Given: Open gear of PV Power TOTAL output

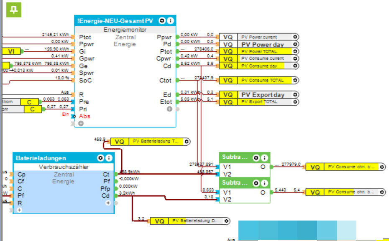Looking at the screenshot, I should (295, 51).
